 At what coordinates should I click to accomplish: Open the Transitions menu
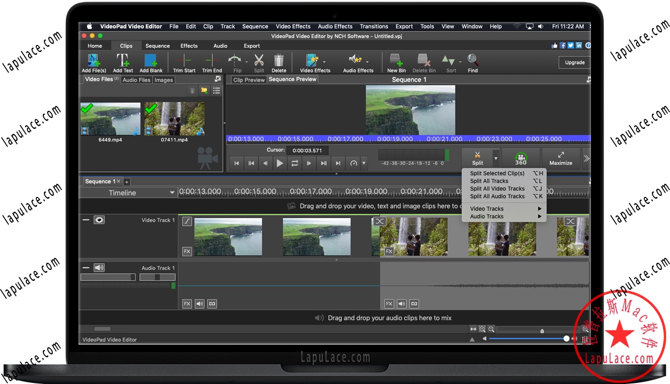pyautogui.click(x=374, y=26)
